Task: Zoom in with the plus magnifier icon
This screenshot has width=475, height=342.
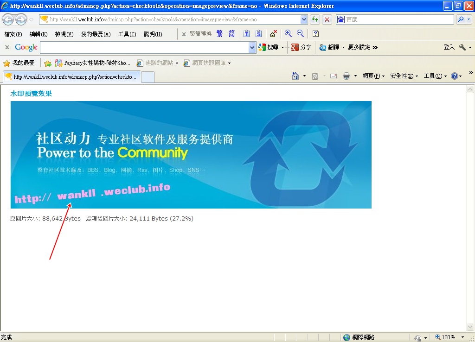Action: [x=288, y=33]
